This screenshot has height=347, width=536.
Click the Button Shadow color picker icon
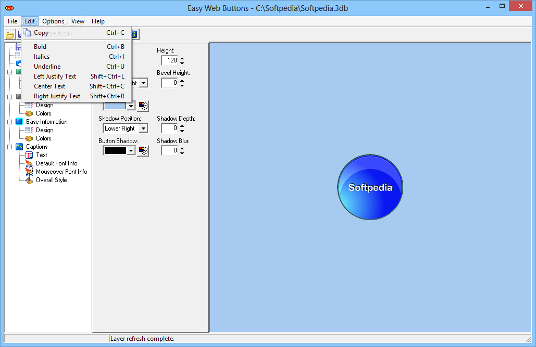pos(143,151)
